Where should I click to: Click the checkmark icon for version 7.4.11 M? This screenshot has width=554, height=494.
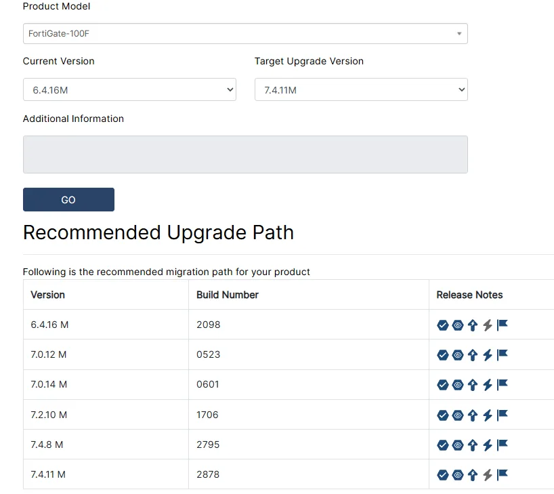[x=443, y=475]
